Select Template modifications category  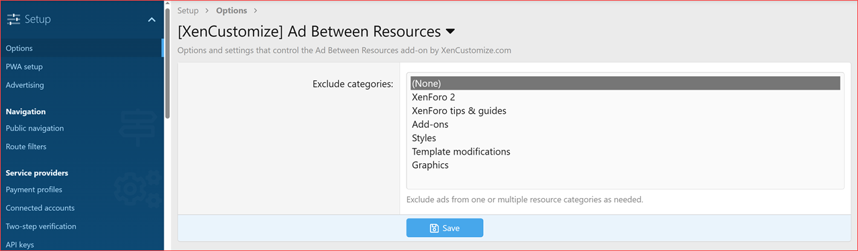(625, 152)
